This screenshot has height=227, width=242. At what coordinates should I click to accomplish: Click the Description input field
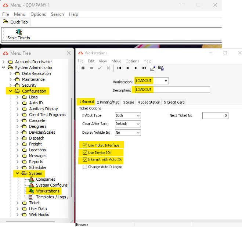tap(172, 89)
